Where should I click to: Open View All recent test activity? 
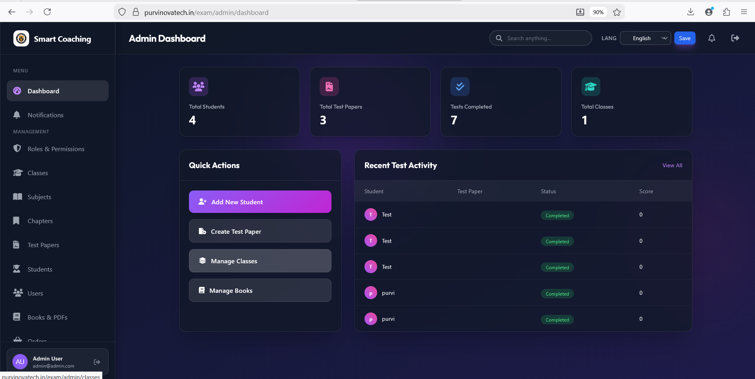point(672,165)
